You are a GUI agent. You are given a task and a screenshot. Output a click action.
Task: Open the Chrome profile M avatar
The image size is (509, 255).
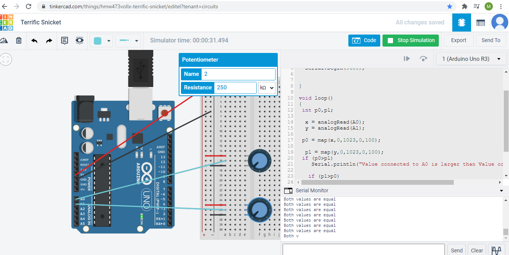point(488,6)
